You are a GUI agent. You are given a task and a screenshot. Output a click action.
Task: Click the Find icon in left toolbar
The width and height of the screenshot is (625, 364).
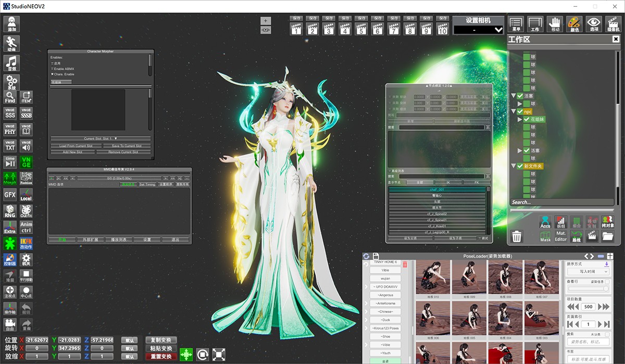[x=10, y=97]
